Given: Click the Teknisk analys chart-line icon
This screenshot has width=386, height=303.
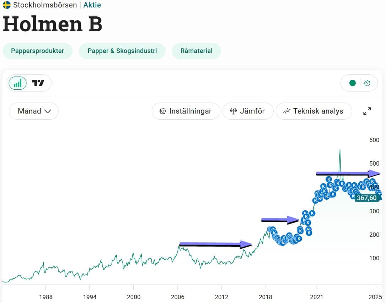Looking at the screenshot, I should point(286,111).
